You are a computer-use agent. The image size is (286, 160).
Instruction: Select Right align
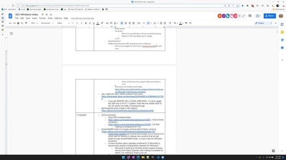coord(130,23)
